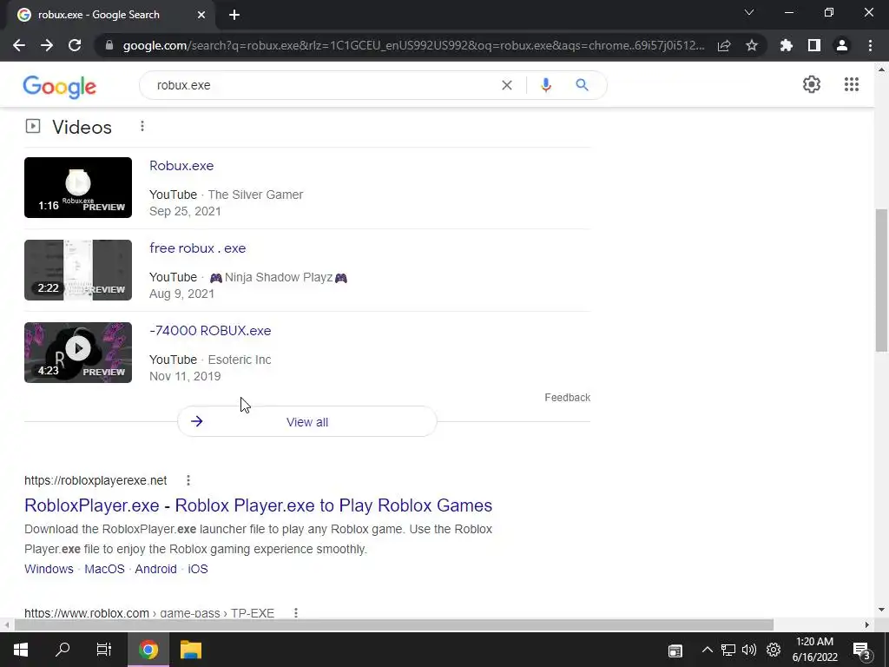The height and width of the screenshot is (667, 889).
Task: Open the Windows Start menu
Action: 21,650
